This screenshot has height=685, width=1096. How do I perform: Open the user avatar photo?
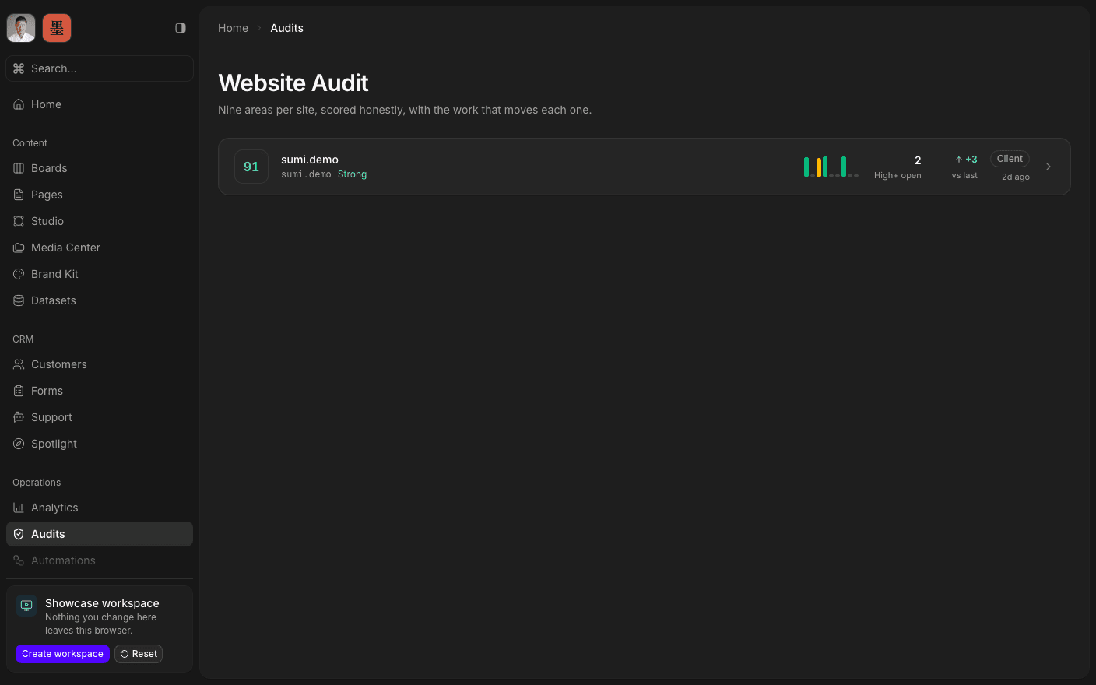click(21, 28)
